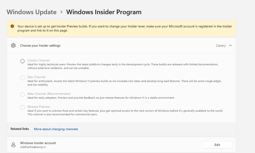
Task: Click the siddhartha@kenip.in account email
Action: coord(33,147)
